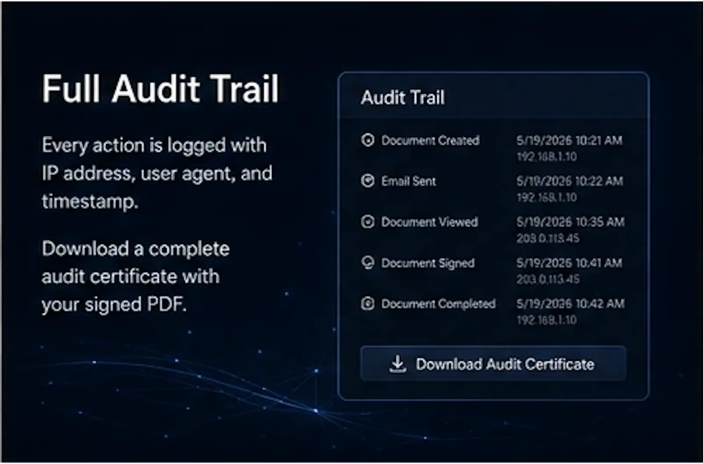Click the 'Document Completed' entry label

tap(438, 304)
